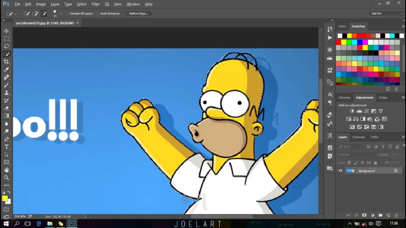This screenshot has width=406, height=228.
Task: Add a layer mask
Action: 364,215
